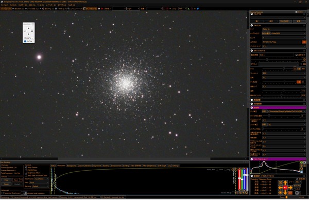Open the Stacking mode dropdown
The image size is (309, 200).
pyautogui.click(x=40, y=186)
